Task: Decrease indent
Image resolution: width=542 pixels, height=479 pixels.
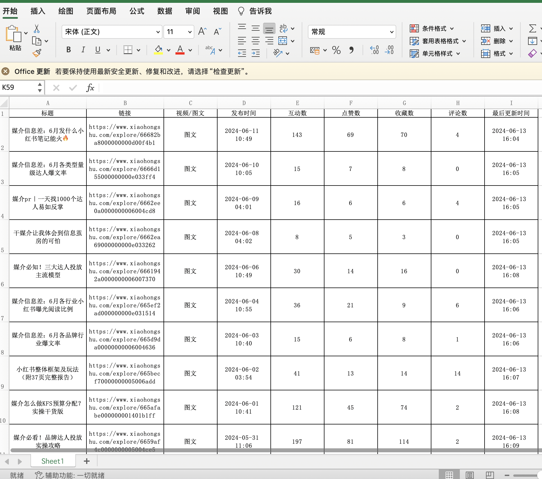Action: [x=242, y=53]
